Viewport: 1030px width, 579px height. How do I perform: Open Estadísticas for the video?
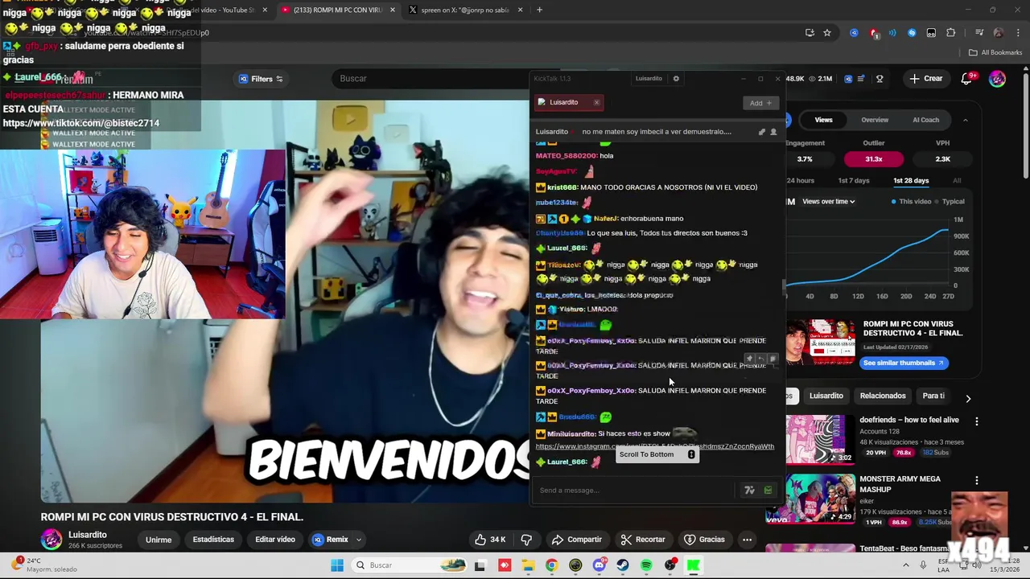click(213, 540)
